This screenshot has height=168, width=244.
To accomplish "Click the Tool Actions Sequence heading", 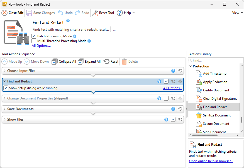I will click(18, 54).
